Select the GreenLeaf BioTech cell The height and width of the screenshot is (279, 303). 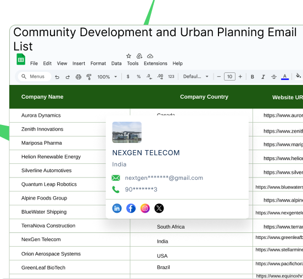[70, 267]
